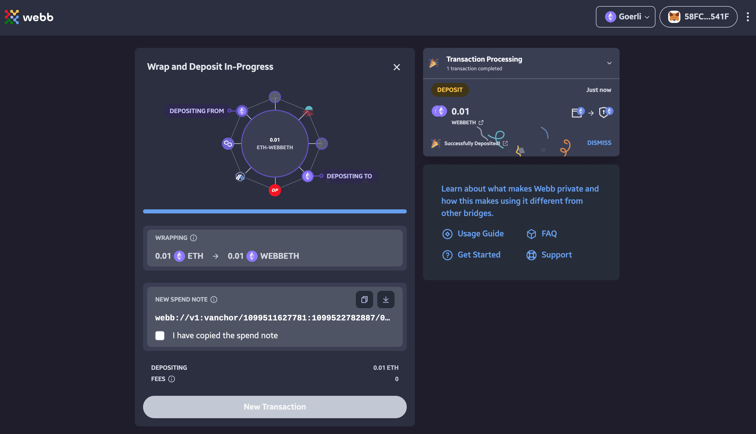This screenshot has height=434, width=756.
Task: Open the FAQ link
Action: (x=549, y=233)
